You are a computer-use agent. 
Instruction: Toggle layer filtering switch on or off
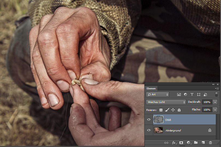(216, 94)
